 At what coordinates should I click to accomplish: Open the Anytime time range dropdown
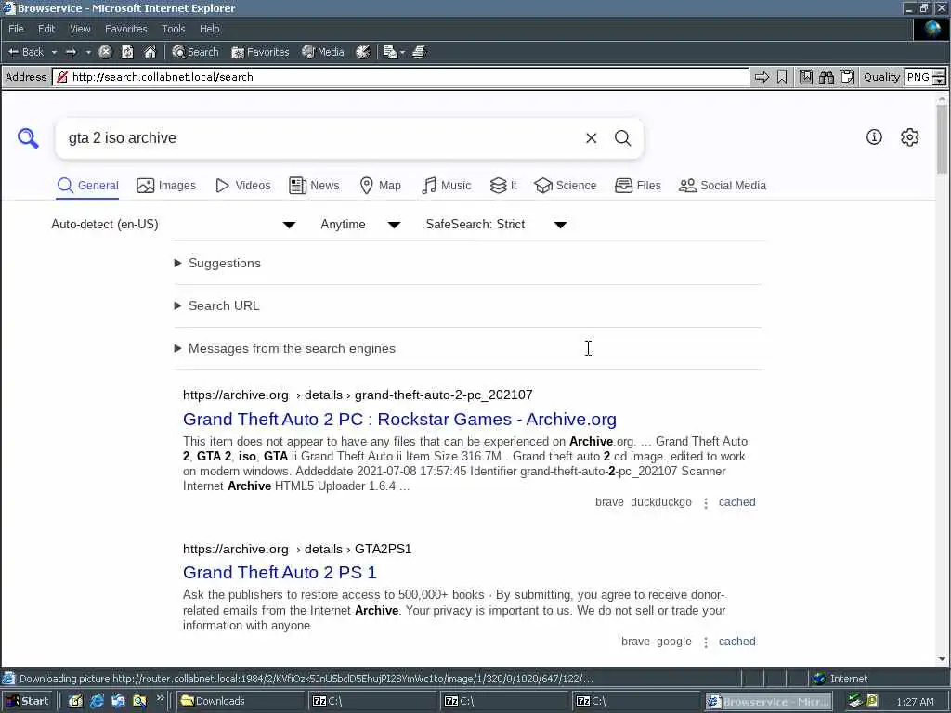360,225
